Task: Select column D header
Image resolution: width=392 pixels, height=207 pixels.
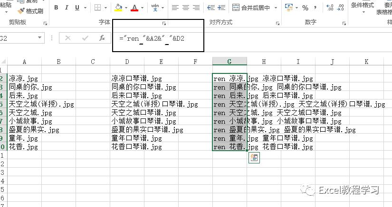Action: pos(127,62)
